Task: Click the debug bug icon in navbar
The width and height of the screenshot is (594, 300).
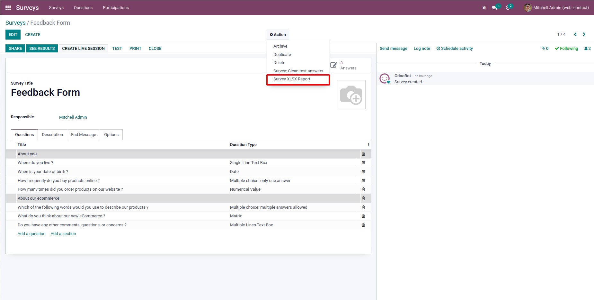Action: tap(484, 8)
